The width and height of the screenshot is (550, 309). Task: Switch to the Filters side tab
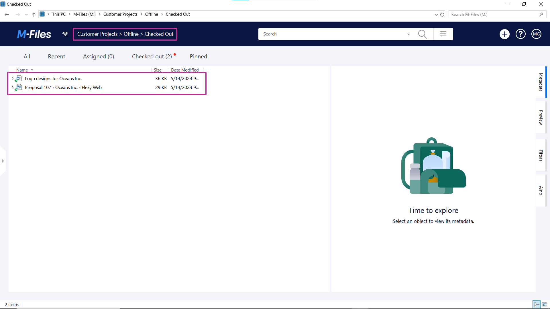[x=541, y=155]
